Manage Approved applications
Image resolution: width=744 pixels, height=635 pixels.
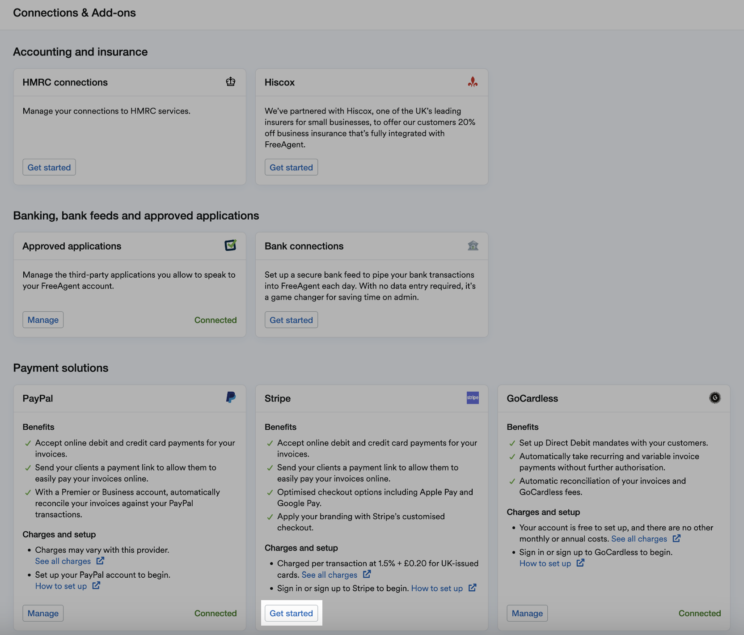pos(43,320)
